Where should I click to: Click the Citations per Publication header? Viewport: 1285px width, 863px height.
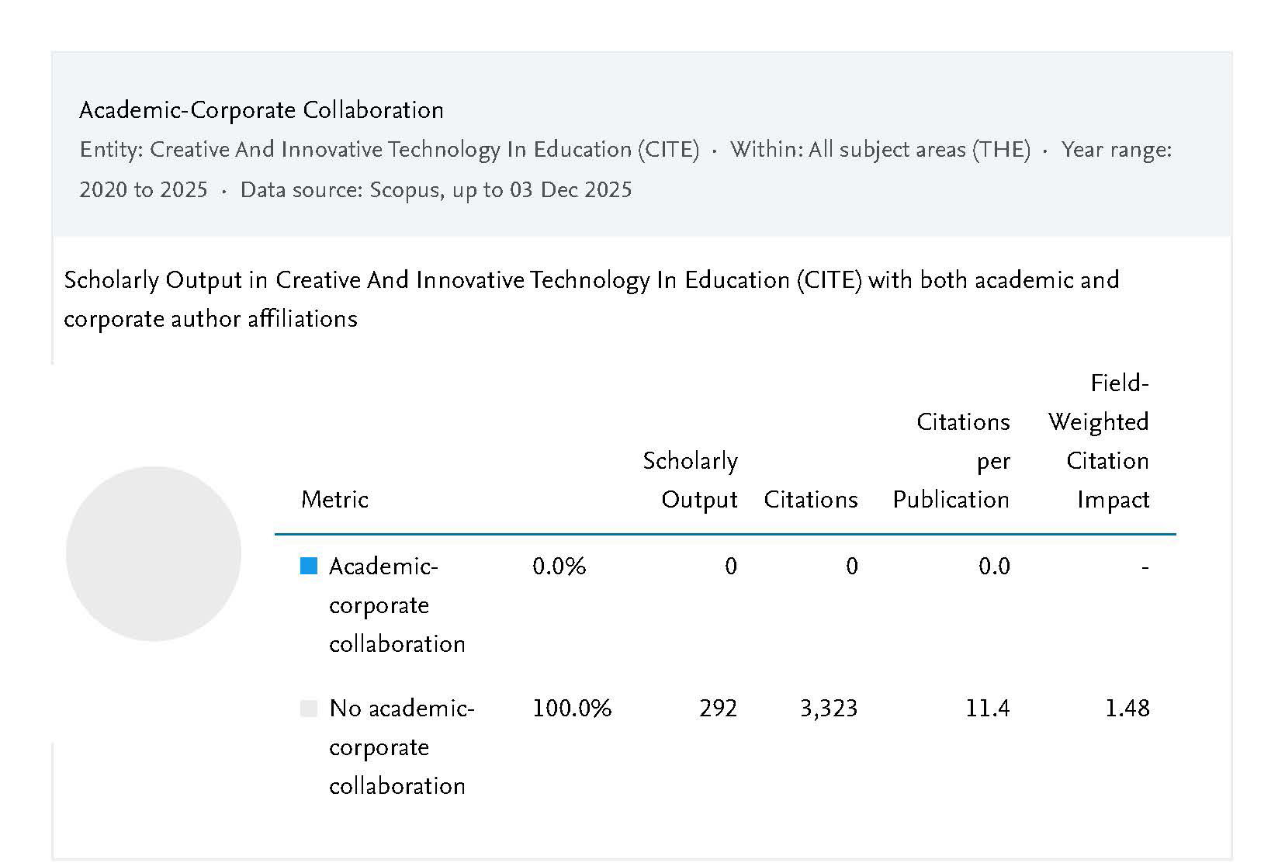click(x=951, y=461)
